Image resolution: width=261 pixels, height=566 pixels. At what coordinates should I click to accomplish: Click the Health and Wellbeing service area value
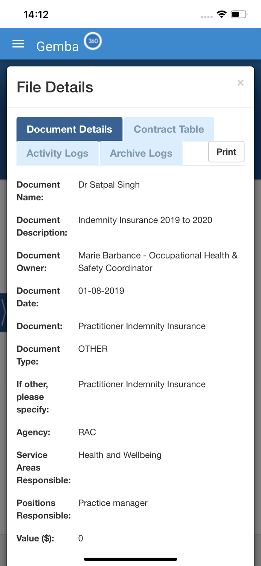click(120, 455)
